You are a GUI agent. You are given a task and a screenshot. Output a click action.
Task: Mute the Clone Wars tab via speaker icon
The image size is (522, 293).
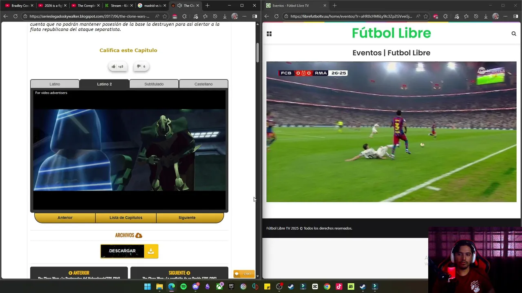(179, 5)
